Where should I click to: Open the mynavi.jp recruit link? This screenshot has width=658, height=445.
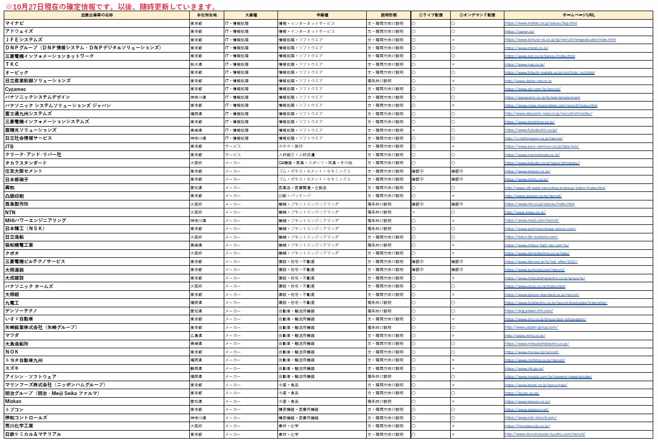(532, 352)
